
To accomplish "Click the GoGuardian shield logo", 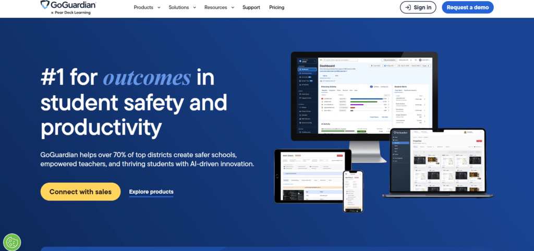I will click(45, 4).
